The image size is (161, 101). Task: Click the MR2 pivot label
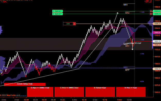tap(127, 13)
